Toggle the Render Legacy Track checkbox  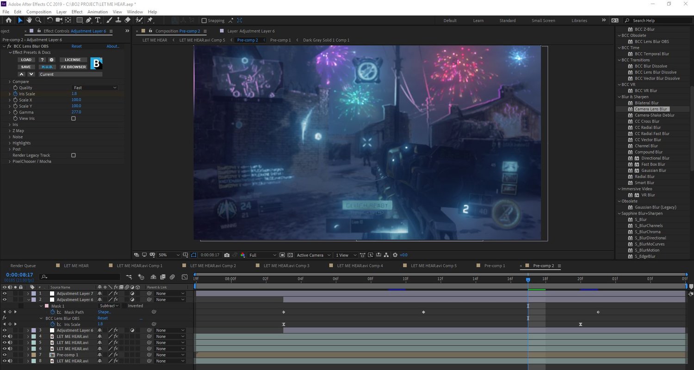(73, 156)
